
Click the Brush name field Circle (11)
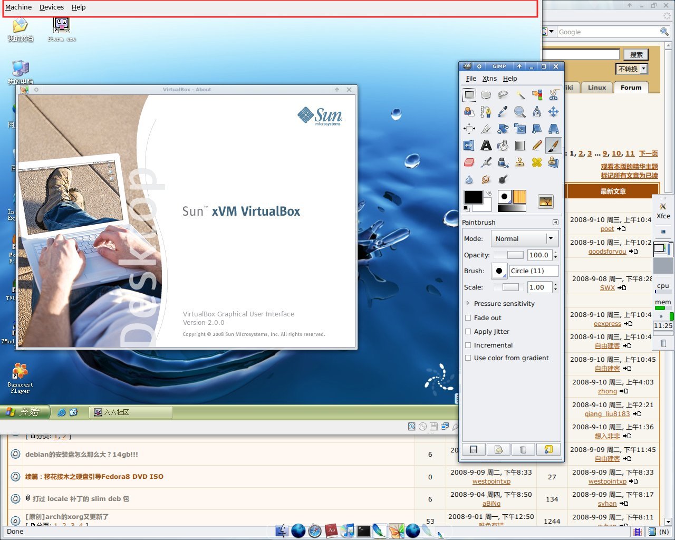point(534,271)
